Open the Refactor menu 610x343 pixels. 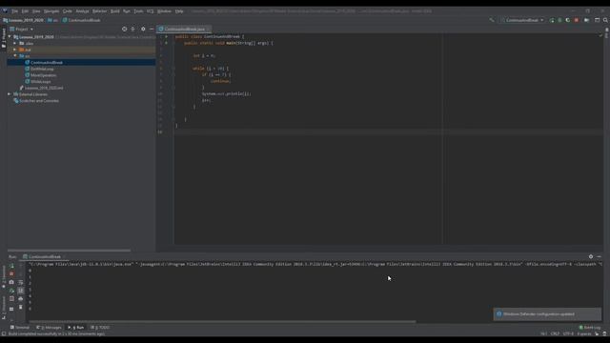99,10
